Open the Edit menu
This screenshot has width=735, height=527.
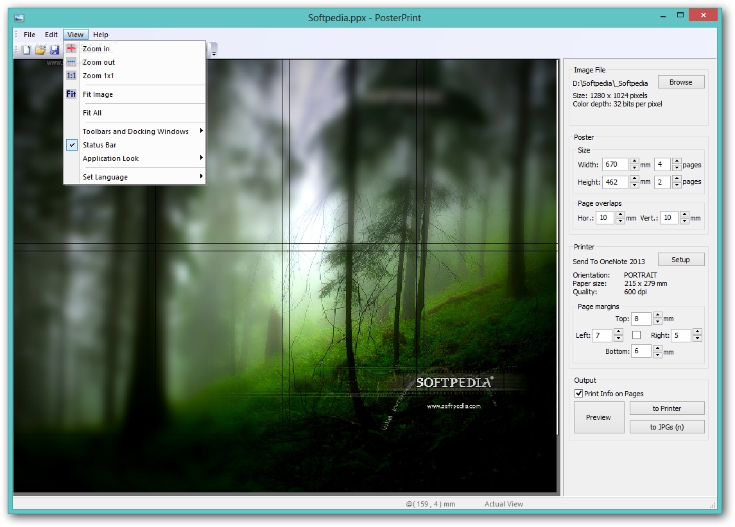coord(51,35)
